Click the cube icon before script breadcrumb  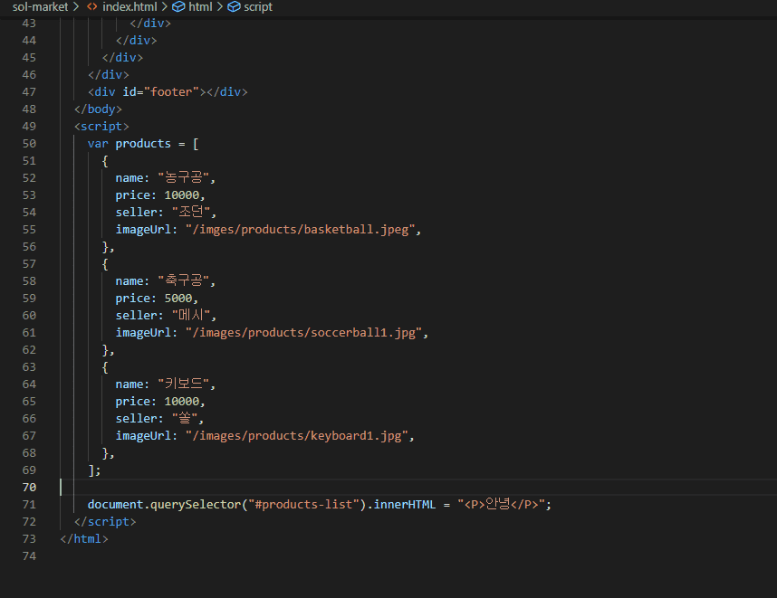pos(234,7)
